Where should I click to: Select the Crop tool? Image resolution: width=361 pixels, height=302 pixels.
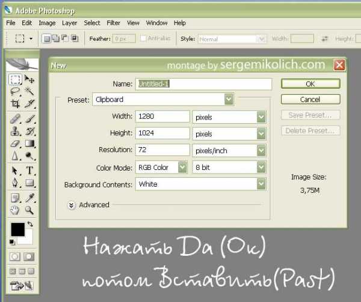(15, 104)
